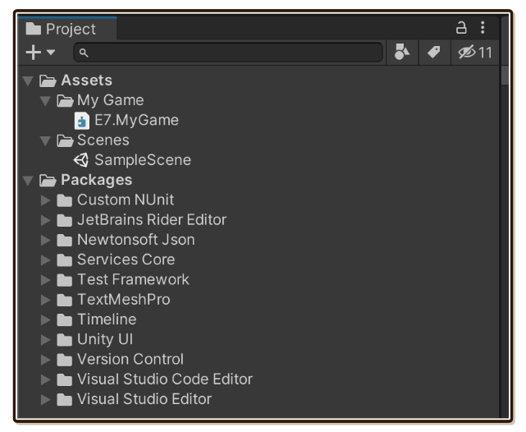Click the folder icon beside Timeline
Image resolution: width=526 pixels, height=432 pixels.
click(64, 319)
